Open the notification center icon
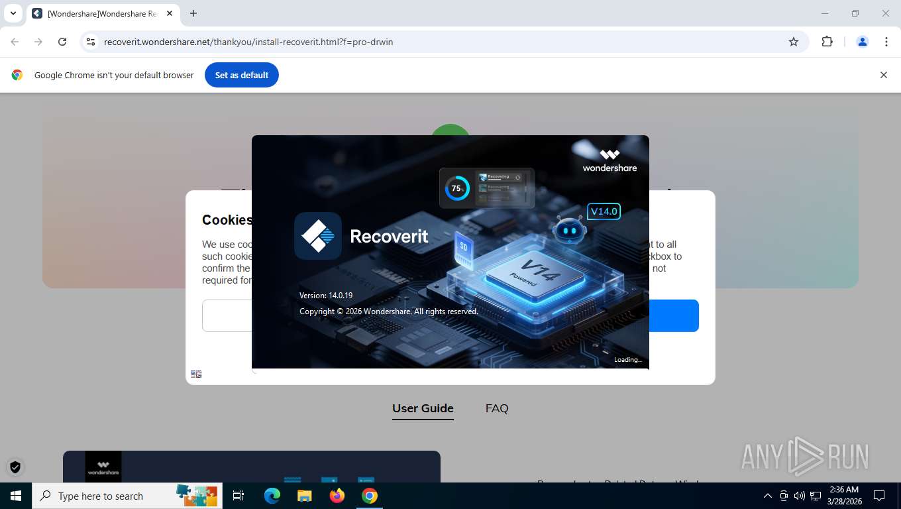This screenshot has height=509, width=901. pos(879,496)
